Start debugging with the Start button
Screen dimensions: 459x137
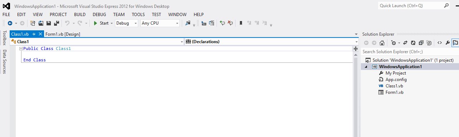click(x=101, y=23)
